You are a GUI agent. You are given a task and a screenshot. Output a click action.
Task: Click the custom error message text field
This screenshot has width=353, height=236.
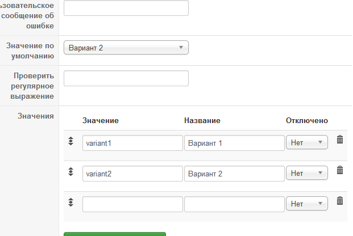[126, 8]
